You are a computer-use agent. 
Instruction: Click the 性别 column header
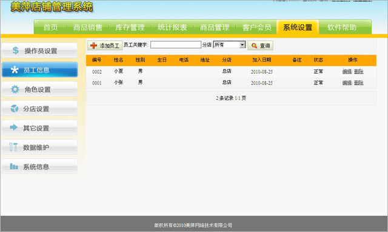pos(140,60)
